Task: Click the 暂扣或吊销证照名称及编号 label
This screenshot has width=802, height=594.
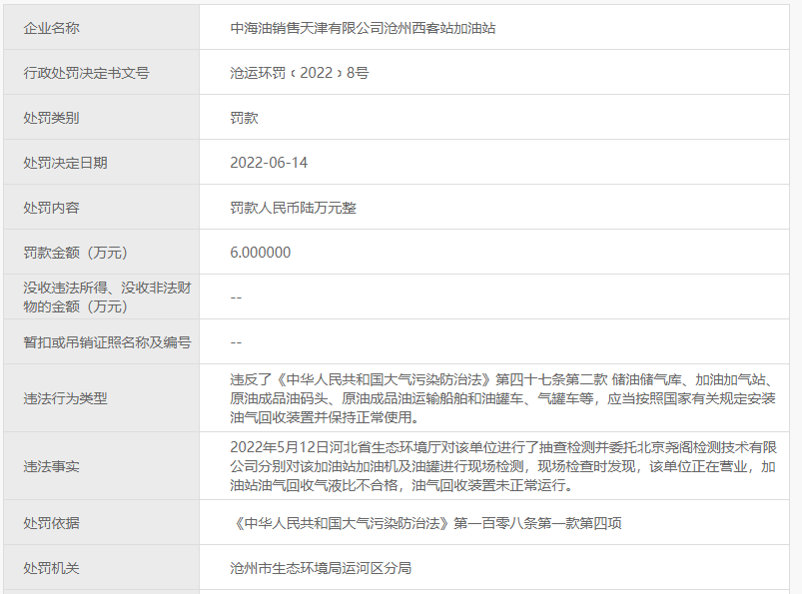Action: tap(107, 342)
